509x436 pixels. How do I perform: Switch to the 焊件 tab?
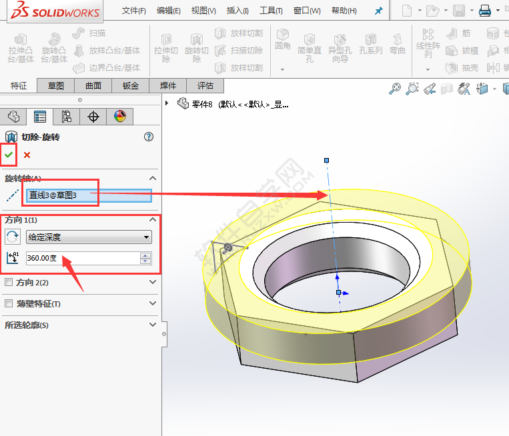pyautogui.click(x=168, y=86)
